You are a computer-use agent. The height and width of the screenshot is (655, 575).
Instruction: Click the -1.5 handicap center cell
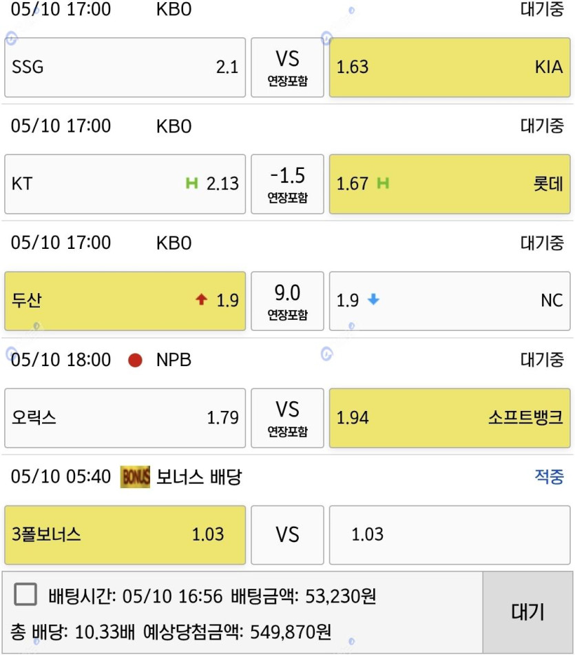pos(288,184)
